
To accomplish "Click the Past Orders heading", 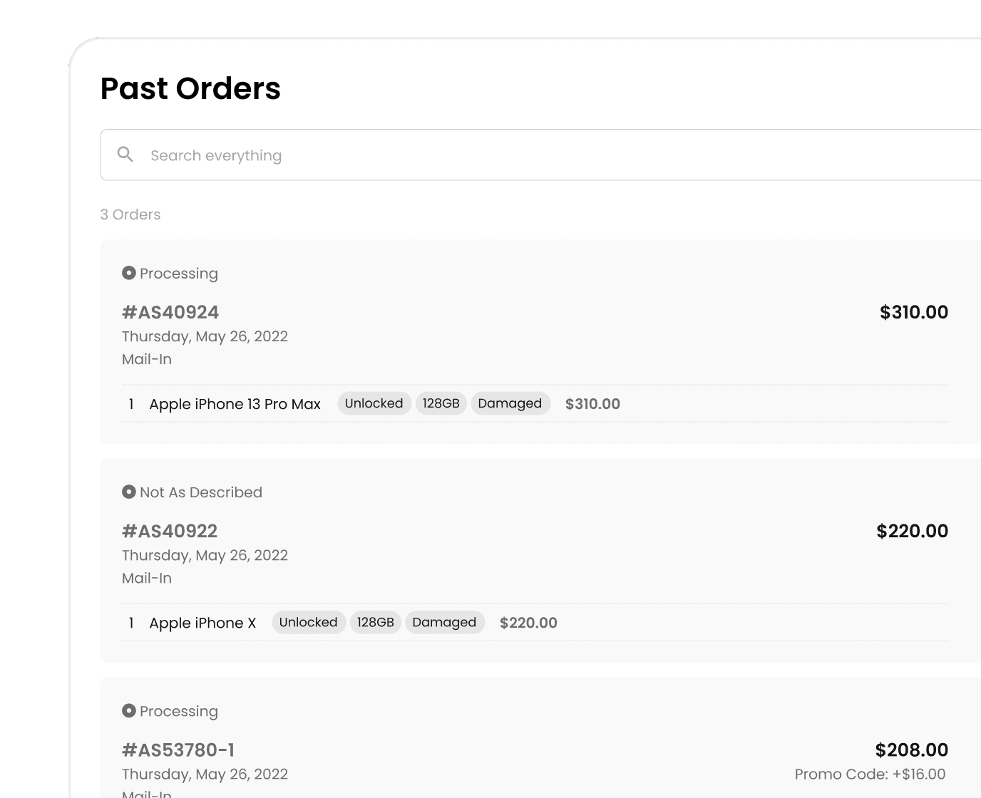I will (190, 88).
